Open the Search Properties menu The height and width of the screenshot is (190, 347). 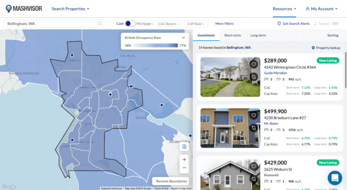tap(70, 9)
